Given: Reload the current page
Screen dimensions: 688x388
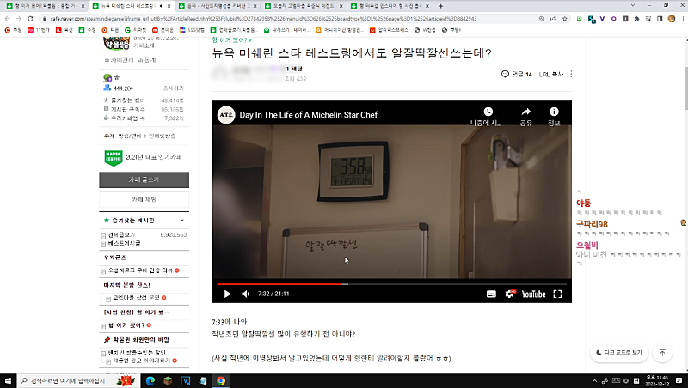Looking at the screenshot, I should (x=30, y=19).
